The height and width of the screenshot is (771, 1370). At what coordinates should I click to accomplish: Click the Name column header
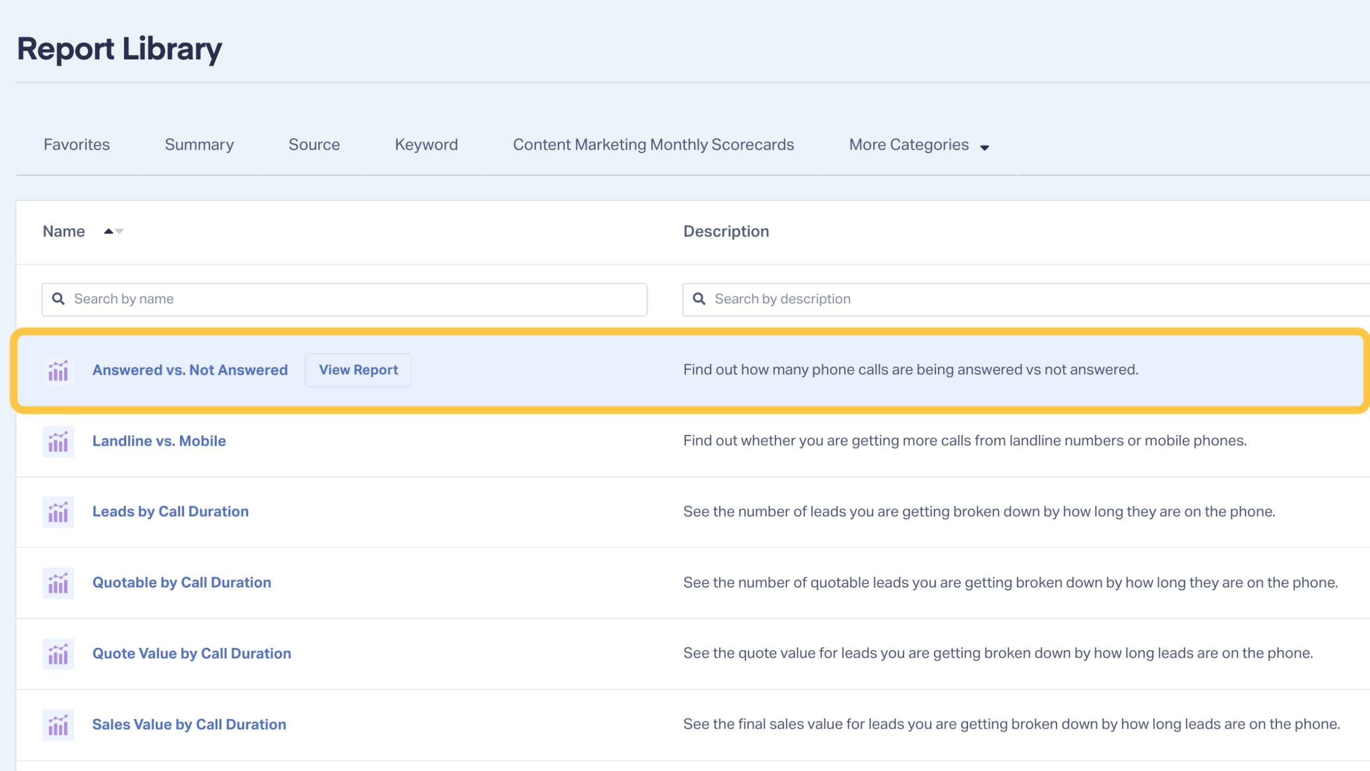[x=64, y=231]
